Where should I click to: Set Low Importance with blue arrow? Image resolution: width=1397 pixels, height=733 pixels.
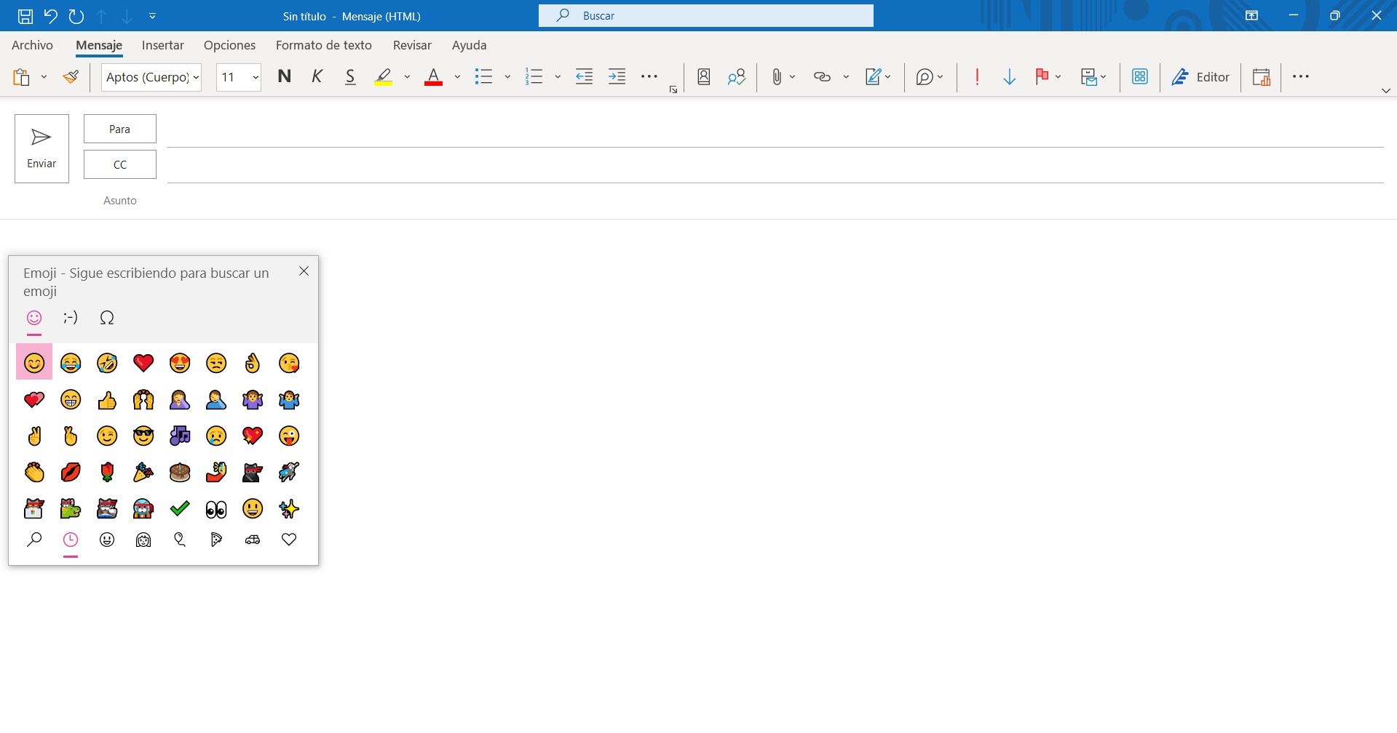1009,76
